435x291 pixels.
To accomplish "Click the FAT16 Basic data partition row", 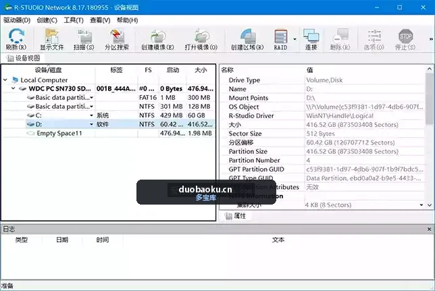I will coord(109,98).
